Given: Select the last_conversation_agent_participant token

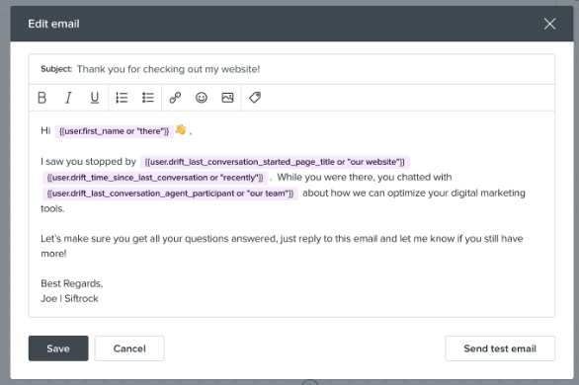Looking at the screenshot, I should click(x=170, y=193).
